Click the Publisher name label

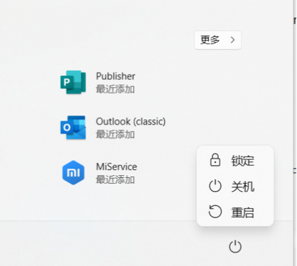[x=115, y=76]
